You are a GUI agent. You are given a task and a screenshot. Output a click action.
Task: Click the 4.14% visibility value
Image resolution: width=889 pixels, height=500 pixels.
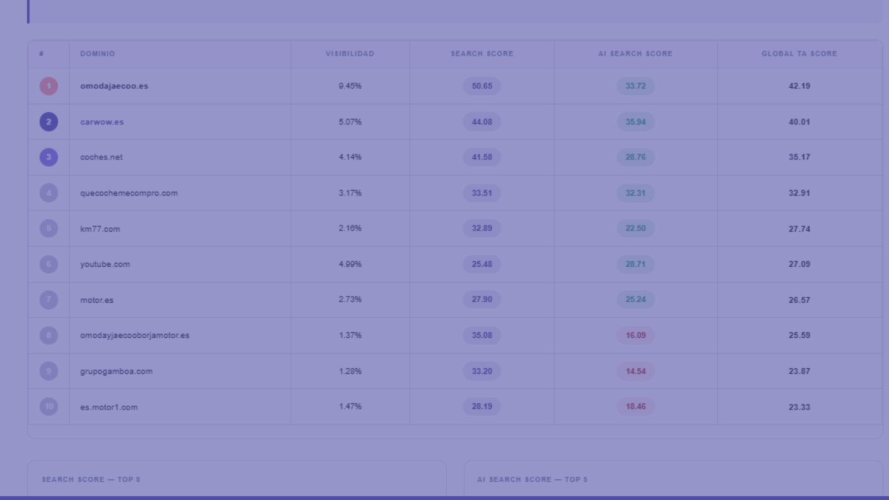[350, 157]
